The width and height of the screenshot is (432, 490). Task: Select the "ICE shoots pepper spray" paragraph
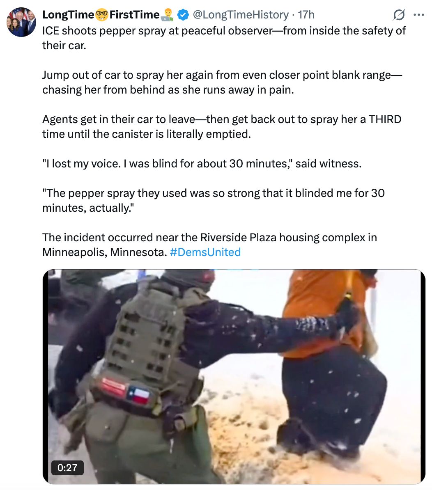pyautogui.click(x=224, y=38)
